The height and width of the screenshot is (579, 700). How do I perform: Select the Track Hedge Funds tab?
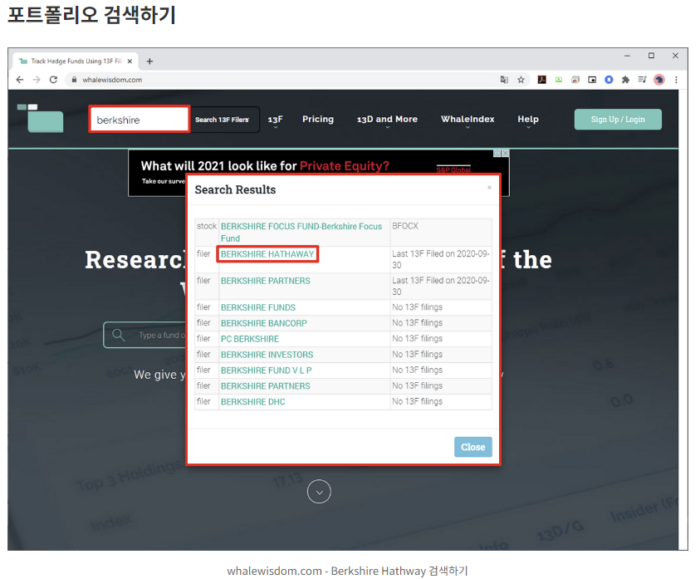[76, 61]
